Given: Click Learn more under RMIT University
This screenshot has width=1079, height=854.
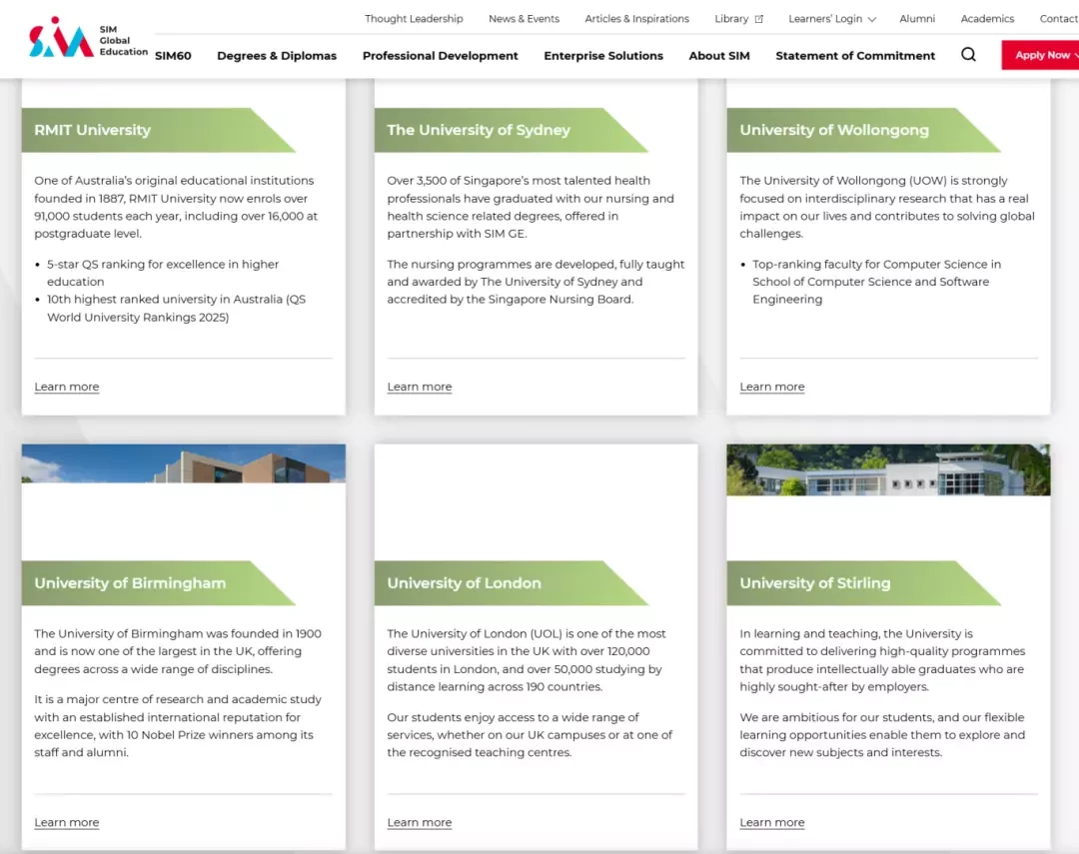Looking at the screenshot, I should click(x=67, y=387).
